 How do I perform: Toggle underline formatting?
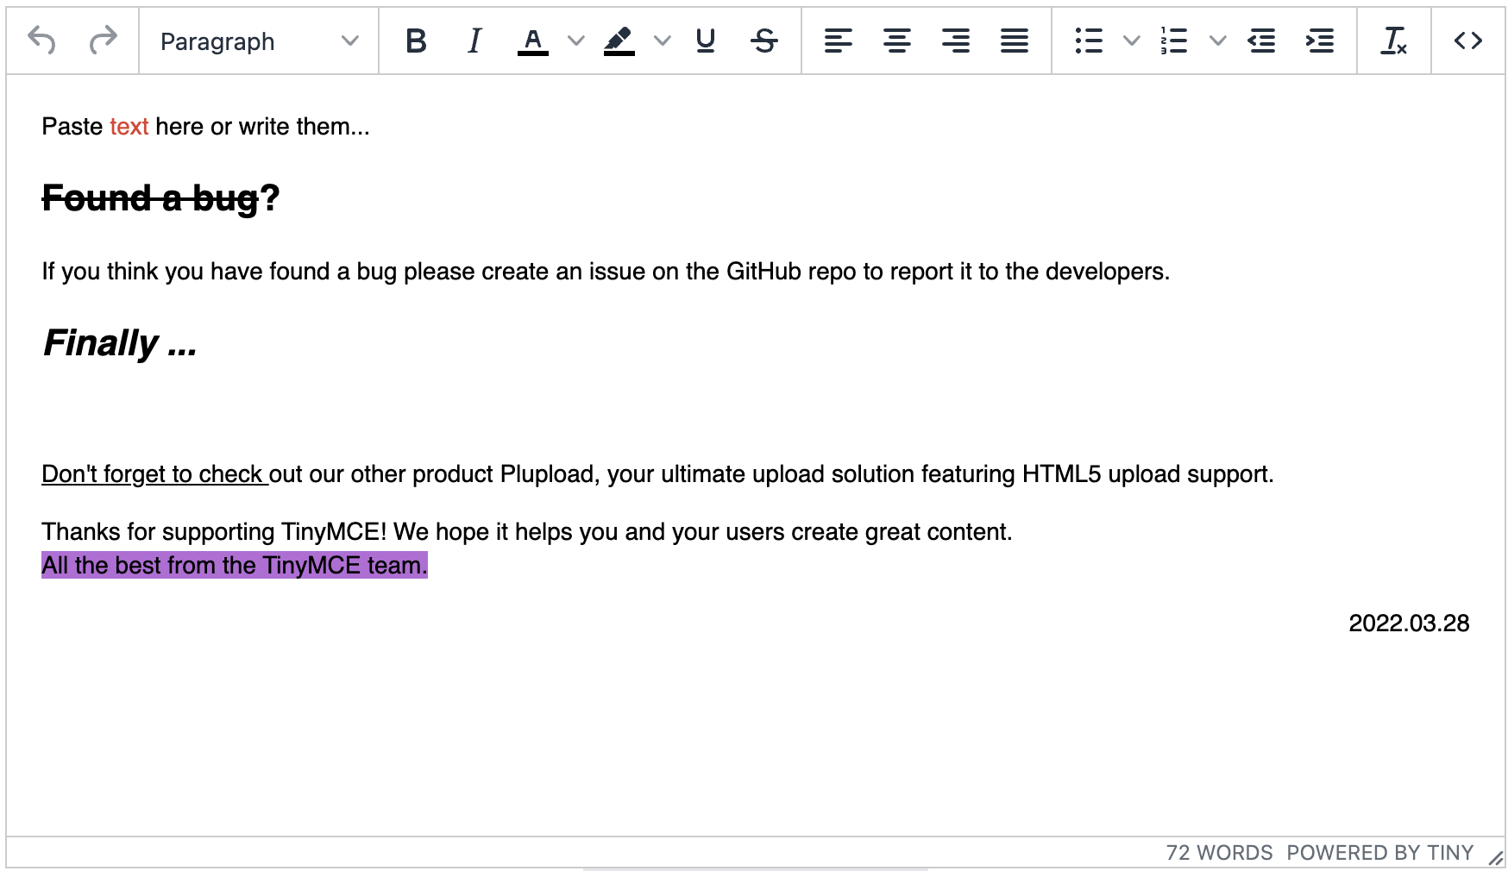pos(706,41)
